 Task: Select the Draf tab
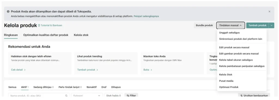tap(104, 87)
